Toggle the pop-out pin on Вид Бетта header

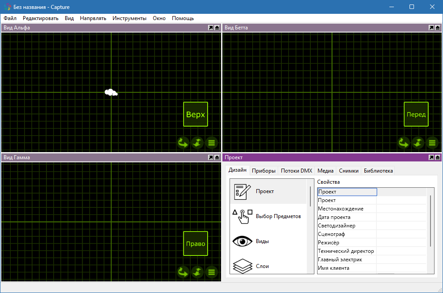pos(430,27)
